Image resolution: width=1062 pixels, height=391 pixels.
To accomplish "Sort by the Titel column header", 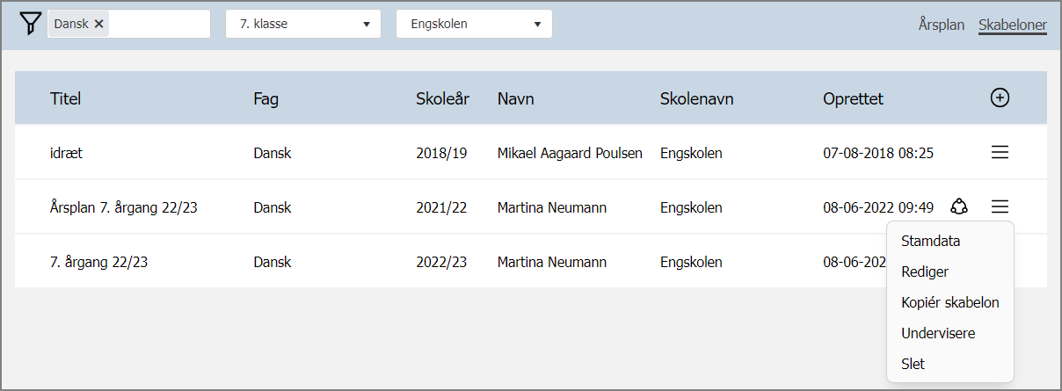I will pos(66,98).
